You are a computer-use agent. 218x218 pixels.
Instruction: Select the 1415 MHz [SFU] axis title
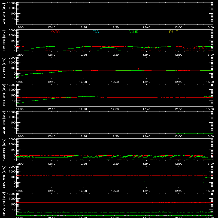(x=4, y=96)
